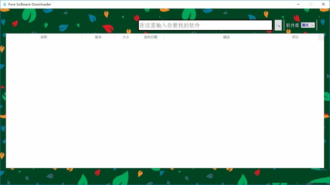Click the blank header right of 评分
330x185 pixels.
(310, 37)
